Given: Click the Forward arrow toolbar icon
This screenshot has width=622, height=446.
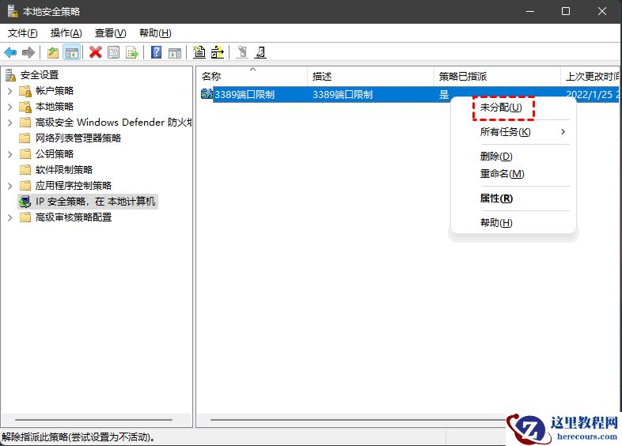Looking at the screenshot, I should [28, 52].
